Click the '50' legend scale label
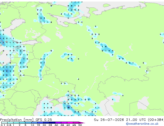 [x=80, y=125]
